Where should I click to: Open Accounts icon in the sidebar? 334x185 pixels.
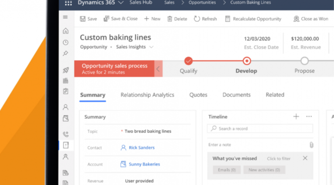[x=66, y=118]
